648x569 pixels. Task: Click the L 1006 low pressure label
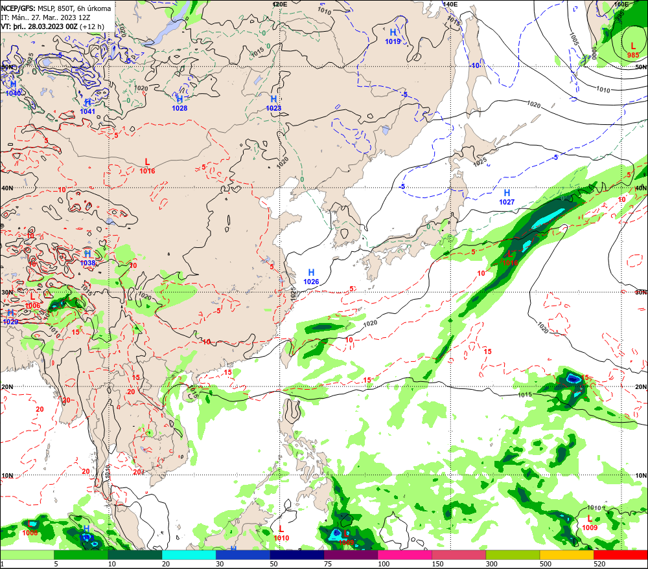point(33,301)
